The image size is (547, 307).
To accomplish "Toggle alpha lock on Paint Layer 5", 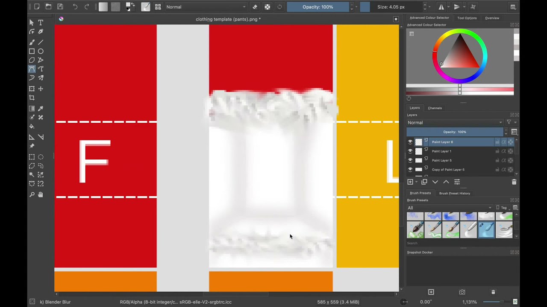I will (511, 160).
